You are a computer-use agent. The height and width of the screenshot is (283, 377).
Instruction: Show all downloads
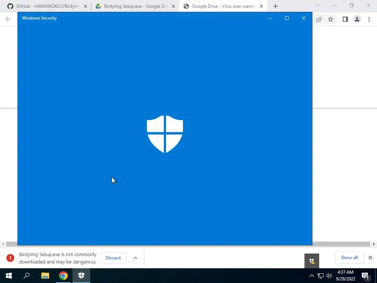[x=349, y=258]
